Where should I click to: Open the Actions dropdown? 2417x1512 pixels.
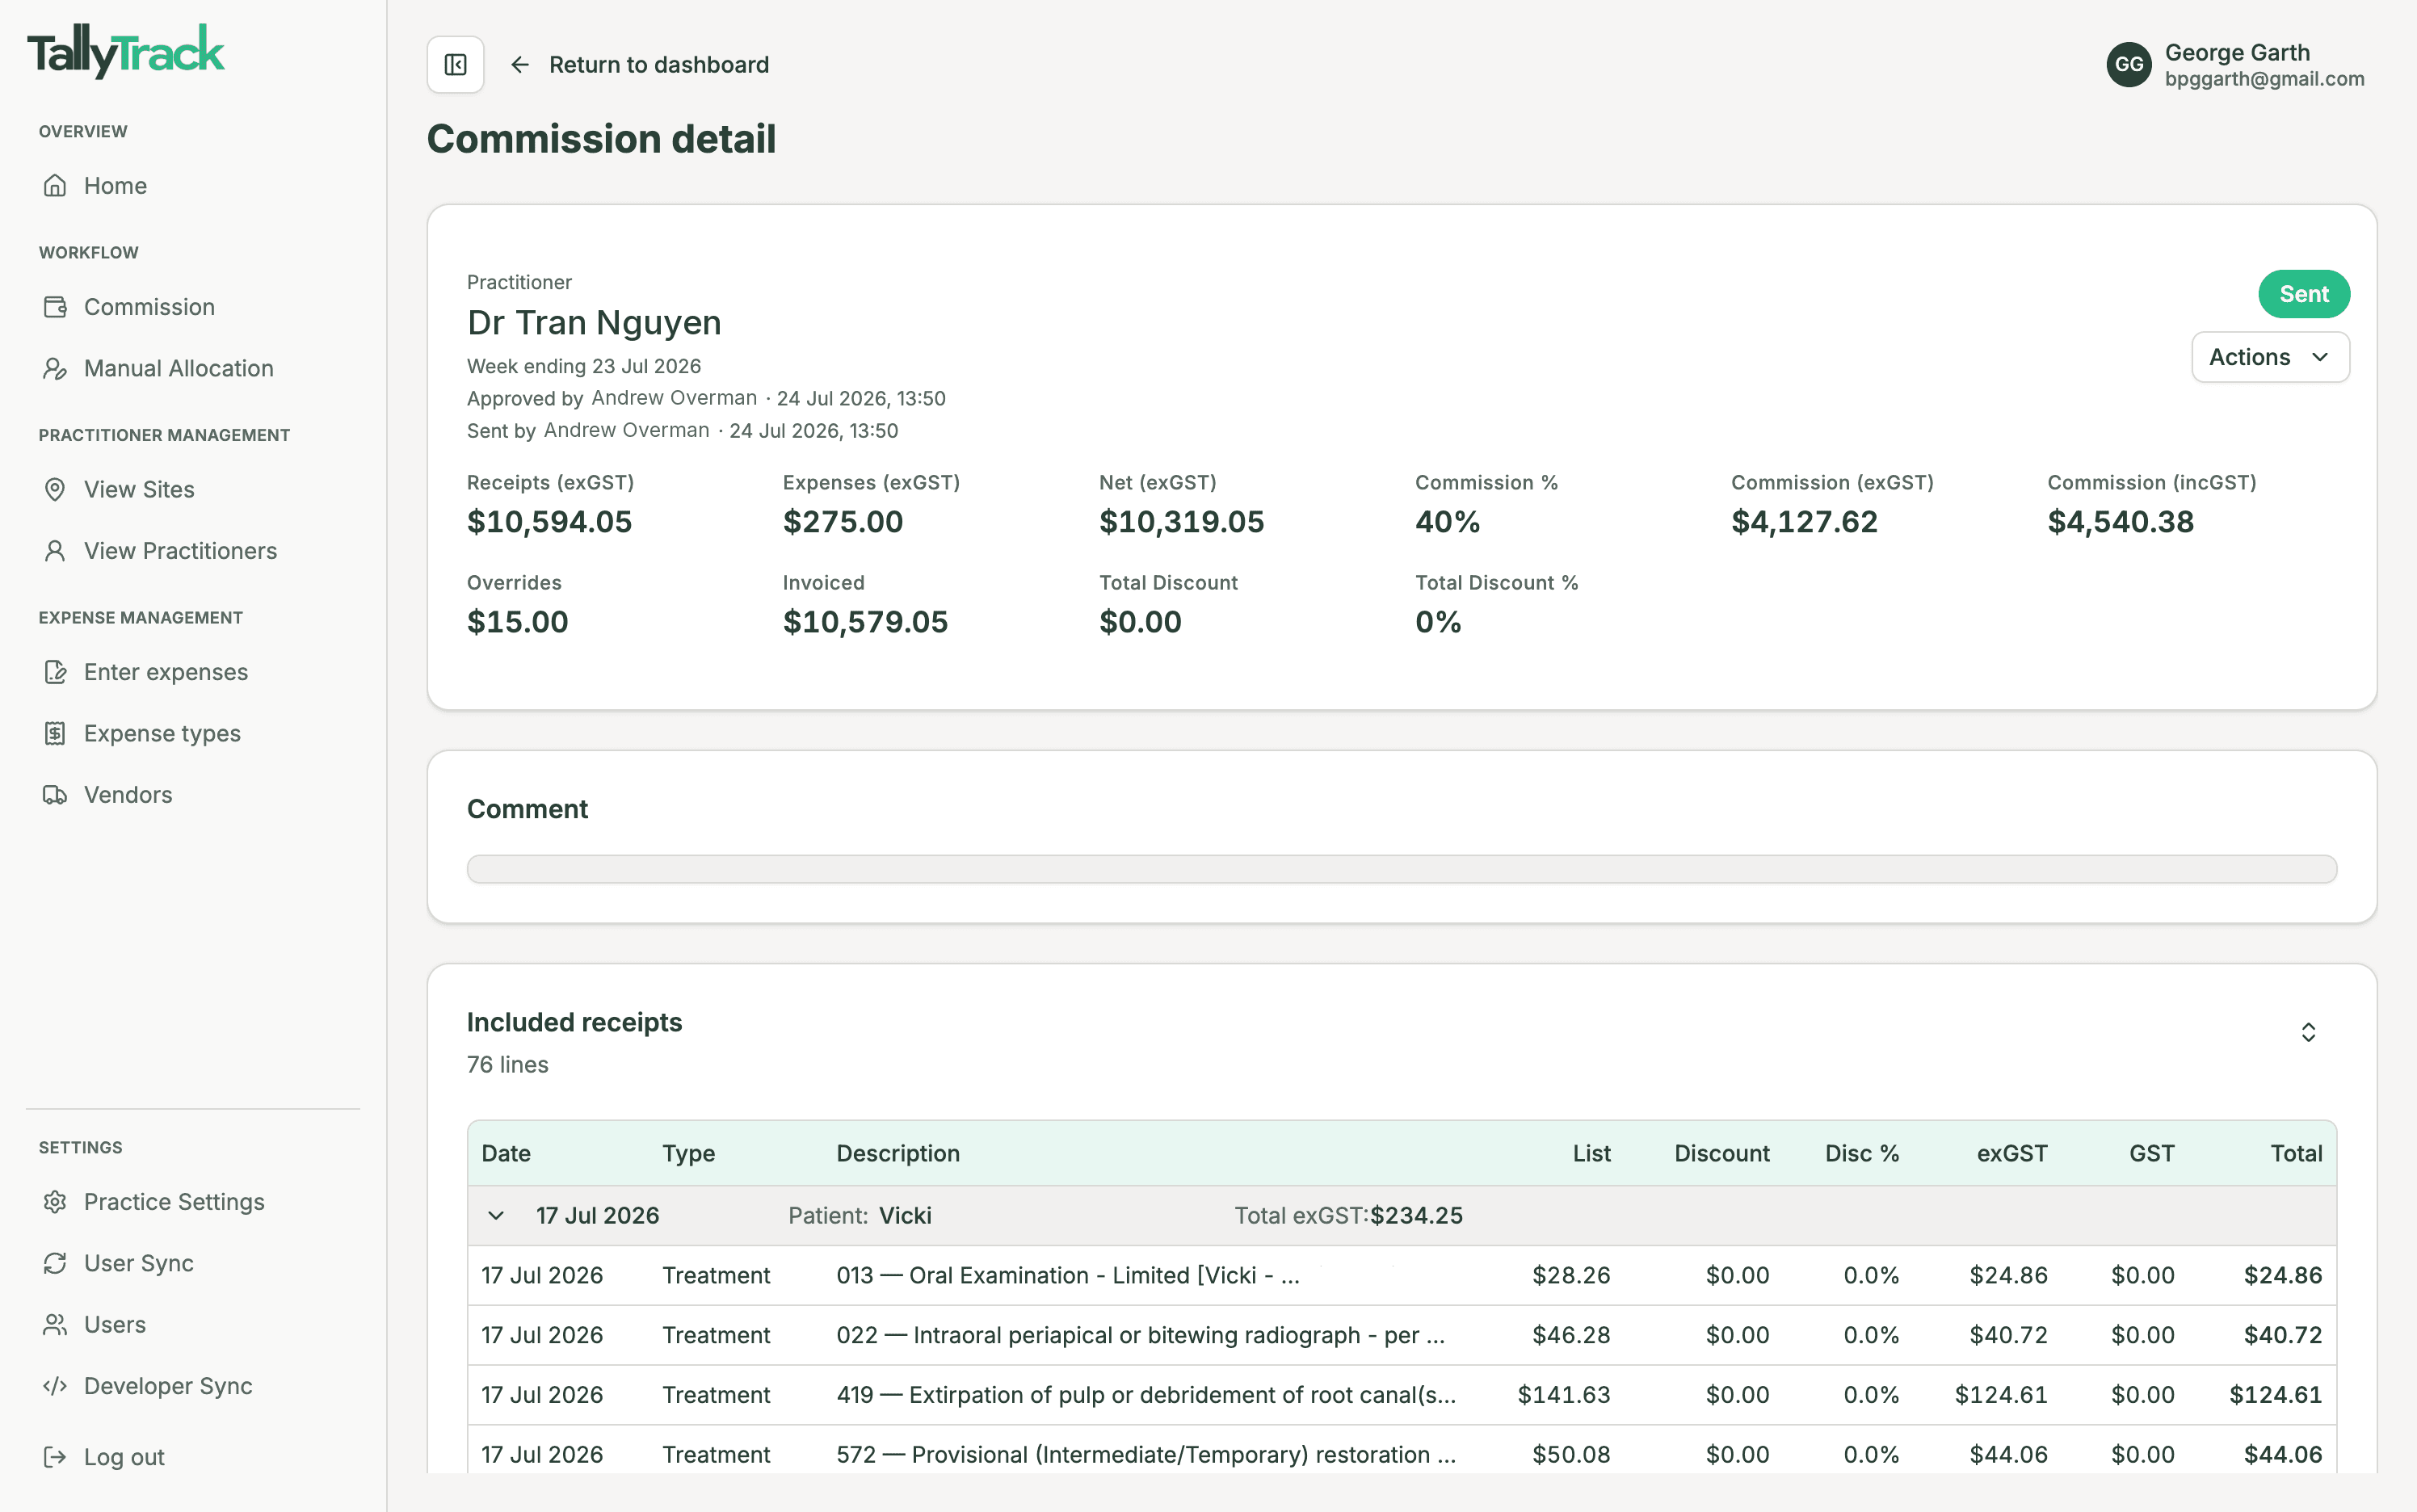pos(2270,357)
